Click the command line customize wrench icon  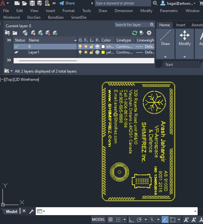click(x=31, y=211)
